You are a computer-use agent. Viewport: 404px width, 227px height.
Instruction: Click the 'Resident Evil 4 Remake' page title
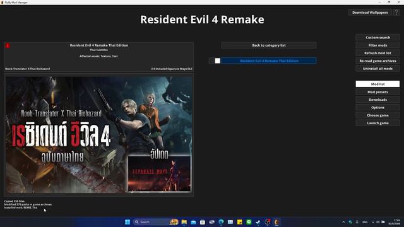pyautogui.click(x=202, y=20)
